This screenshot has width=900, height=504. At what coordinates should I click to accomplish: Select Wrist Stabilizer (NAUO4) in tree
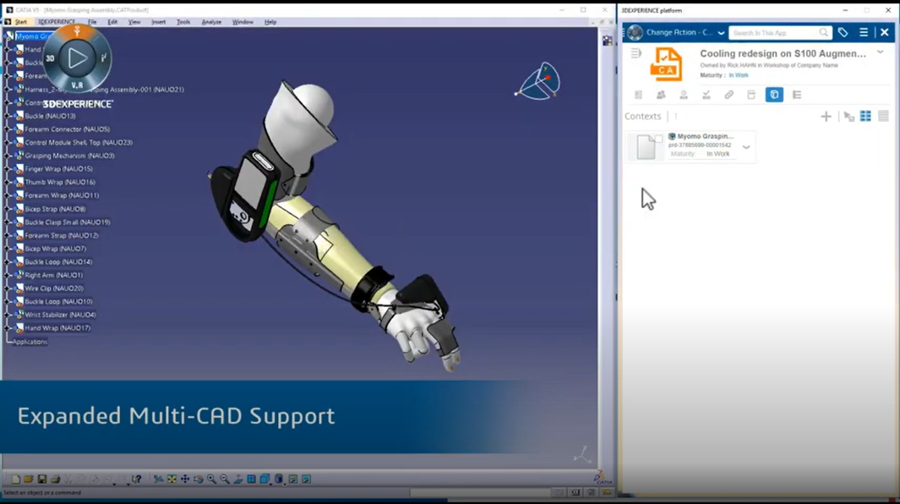click(x=60, y=315)
